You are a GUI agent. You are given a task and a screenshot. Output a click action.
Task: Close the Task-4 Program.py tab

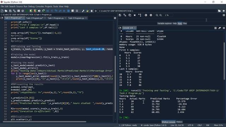(86, 18)
